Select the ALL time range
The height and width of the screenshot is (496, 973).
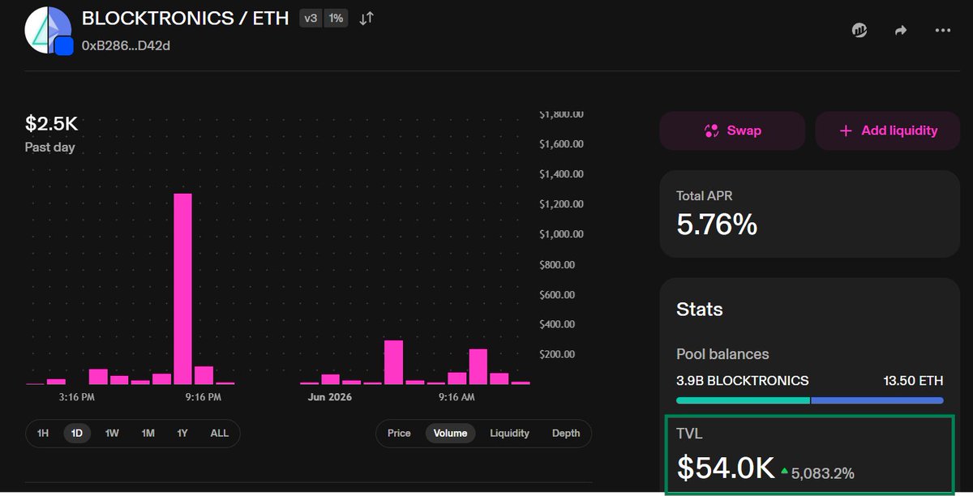pos(220,433)
